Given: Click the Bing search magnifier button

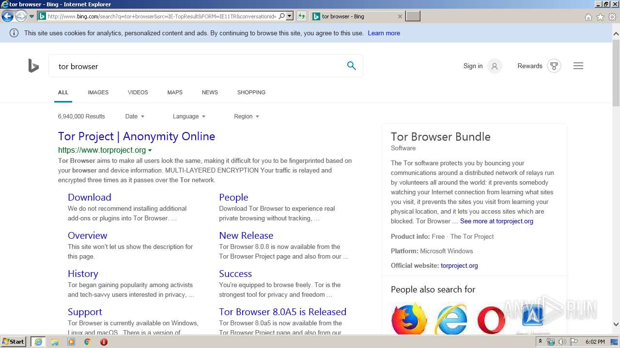Looking at the screenshot, I should (352, 66).
